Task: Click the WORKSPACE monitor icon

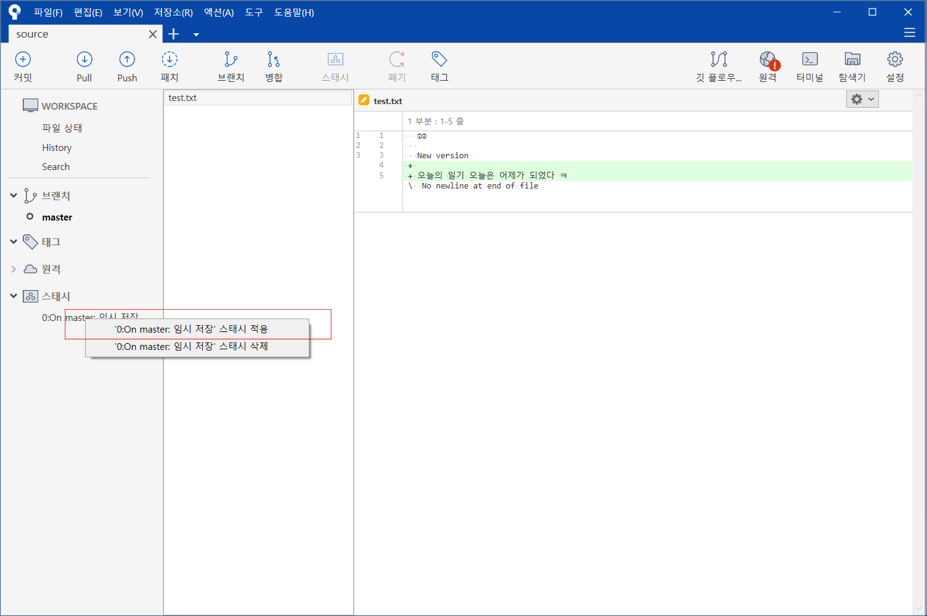Action: [x=30, y=105]
